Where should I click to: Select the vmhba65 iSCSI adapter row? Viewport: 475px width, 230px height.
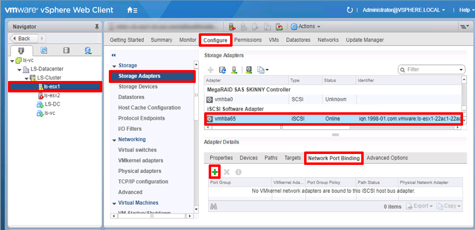coord(334,119)
